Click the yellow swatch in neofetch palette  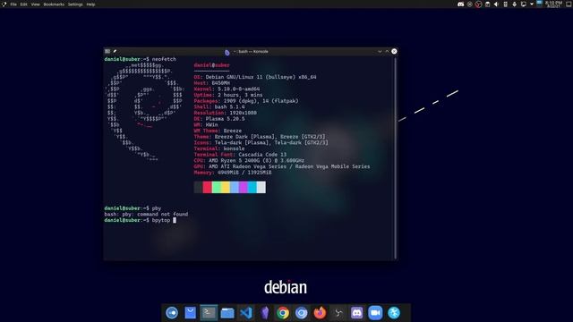pyautogui.click(x=225, y=187)
